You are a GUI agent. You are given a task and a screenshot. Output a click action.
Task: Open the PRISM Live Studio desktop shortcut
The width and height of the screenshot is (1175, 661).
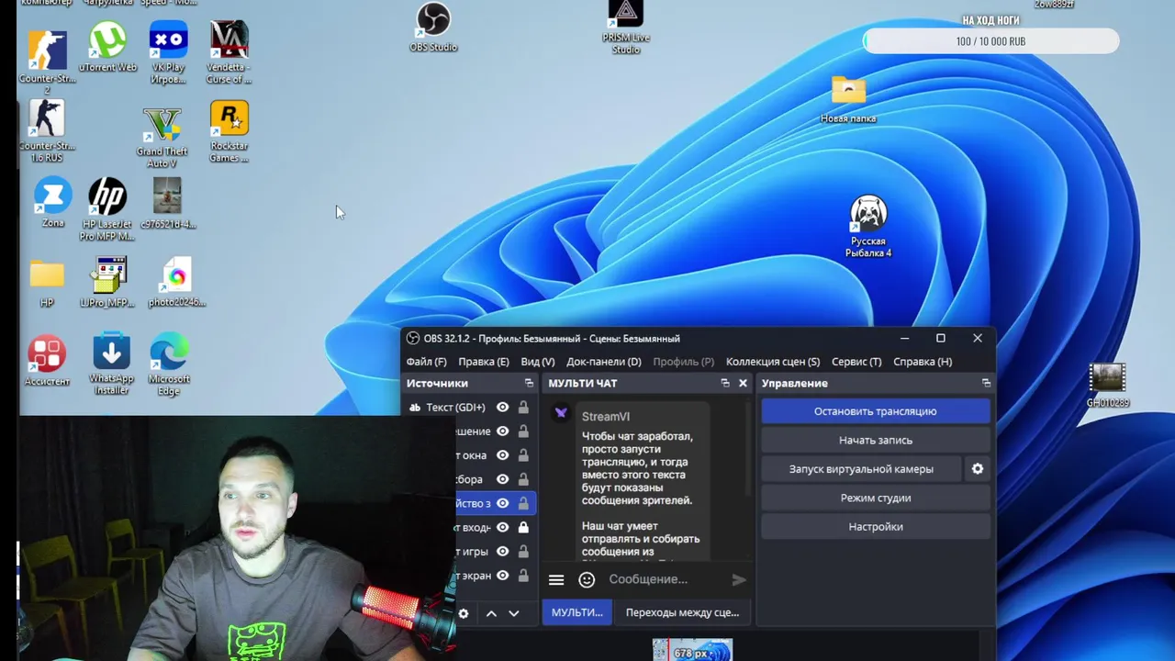pos(626,26)
